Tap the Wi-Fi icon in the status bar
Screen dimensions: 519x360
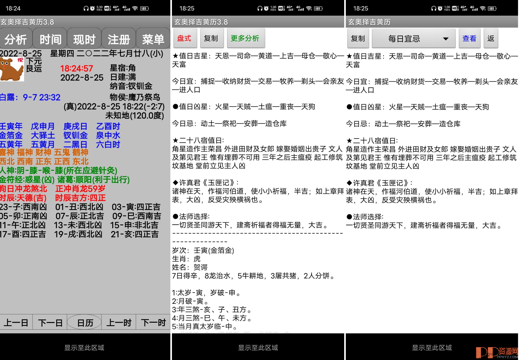coord(135,8)
